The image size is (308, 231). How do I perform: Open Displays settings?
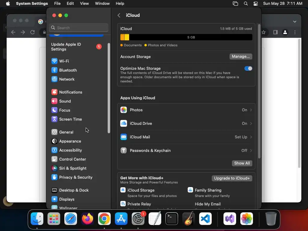coord(63,199)
